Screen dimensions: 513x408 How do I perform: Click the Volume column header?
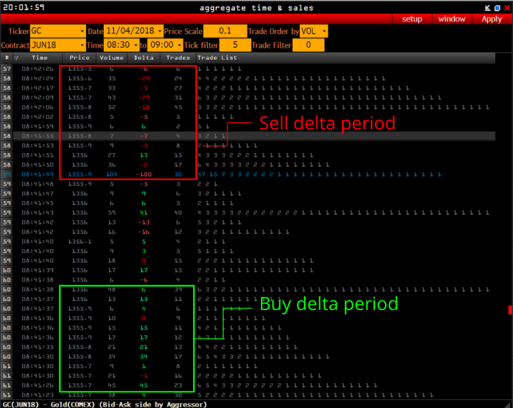[x=111, y=58]
